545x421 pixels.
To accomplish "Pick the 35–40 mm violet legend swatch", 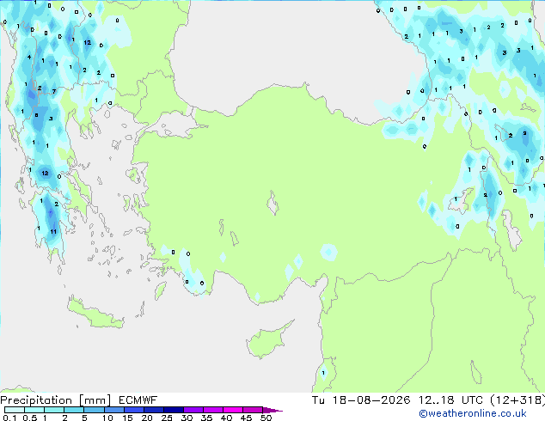I will (x=213, y=410).
